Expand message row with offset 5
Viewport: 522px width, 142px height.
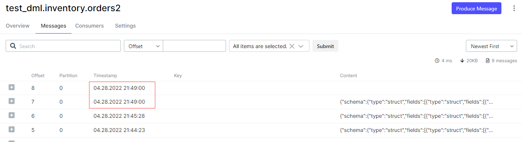pyautogui.click(x=12, y=130)
